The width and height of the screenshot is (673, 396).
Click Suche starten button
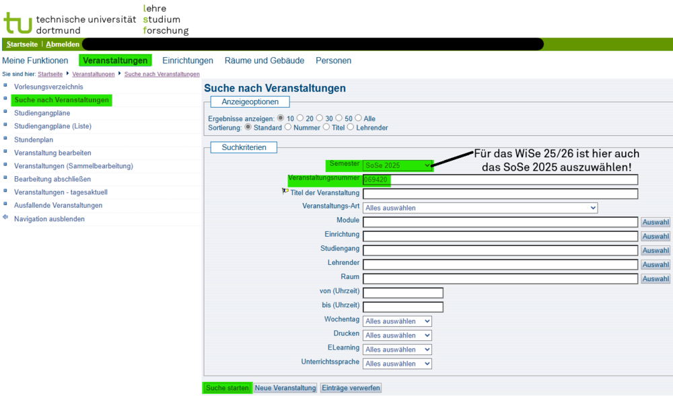(227, 388)
